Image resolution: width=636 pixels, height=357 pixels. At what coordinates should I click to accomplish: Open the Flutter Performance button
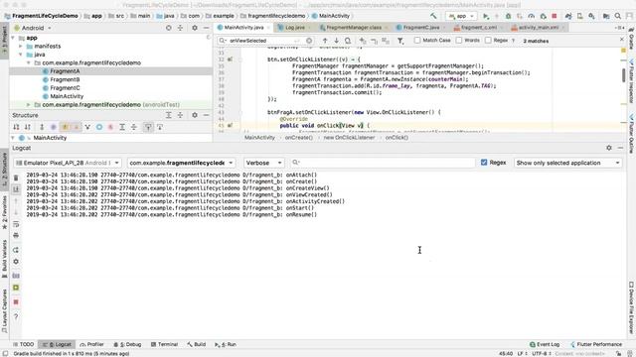pos(596,344)
